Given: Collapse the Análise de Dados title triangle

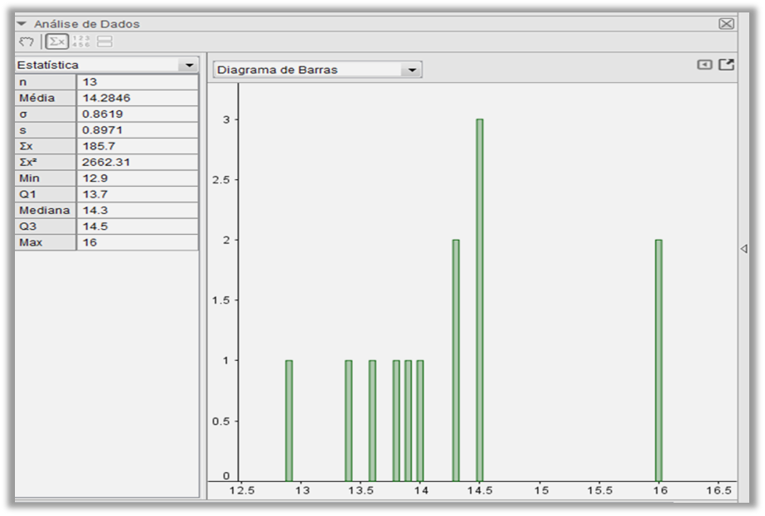Looking at the screenshot, I should pyautogui.click(x=22, y=24).
